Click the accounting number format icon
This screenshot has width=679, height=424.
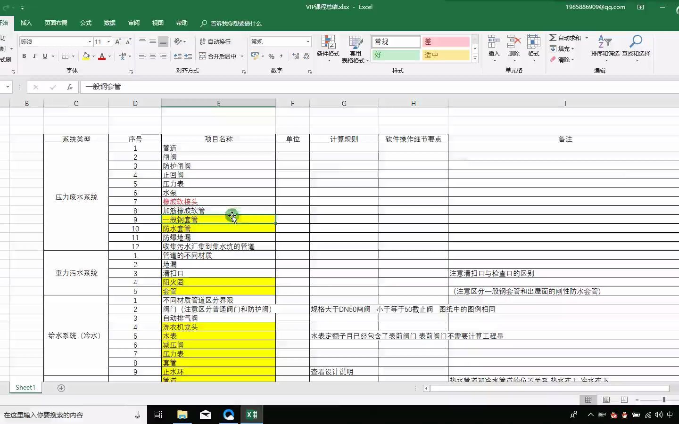(255, 56)
